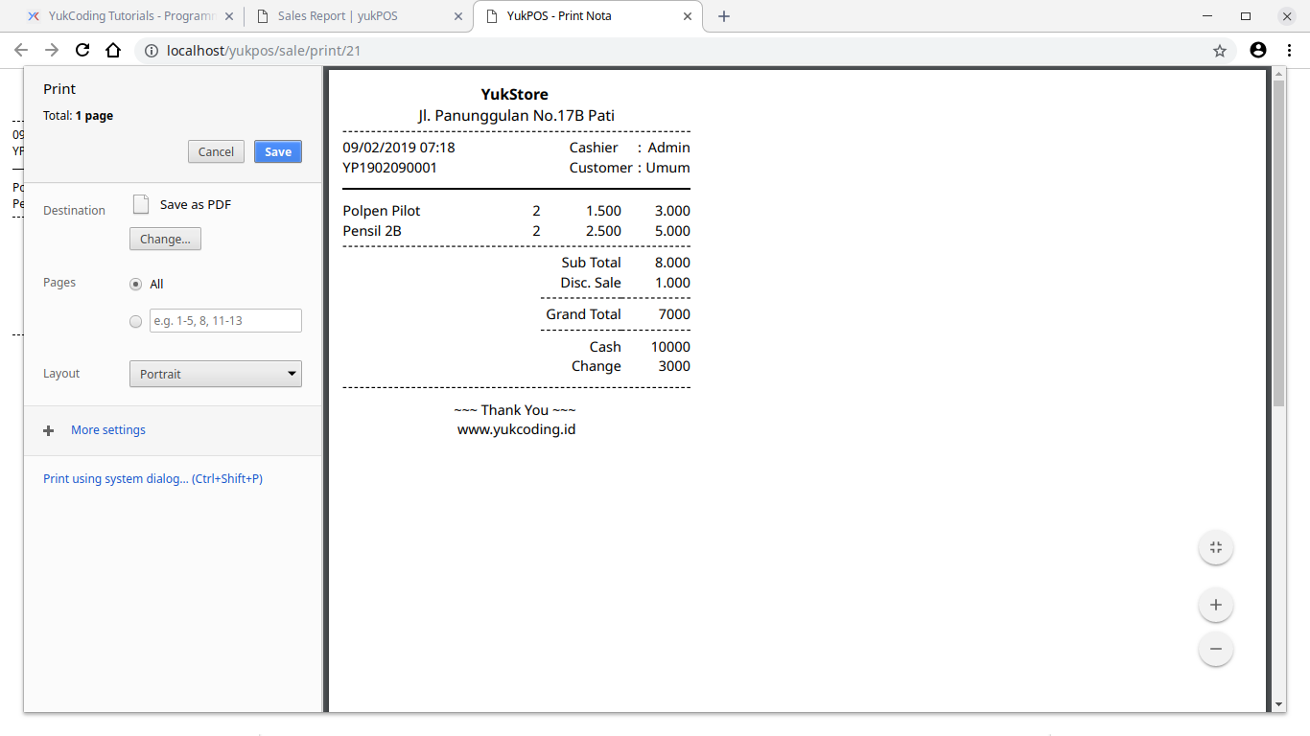This screenshot has height=736, width=1310.
Task: Expand More settings plus icon
Action: pos(49,430)
